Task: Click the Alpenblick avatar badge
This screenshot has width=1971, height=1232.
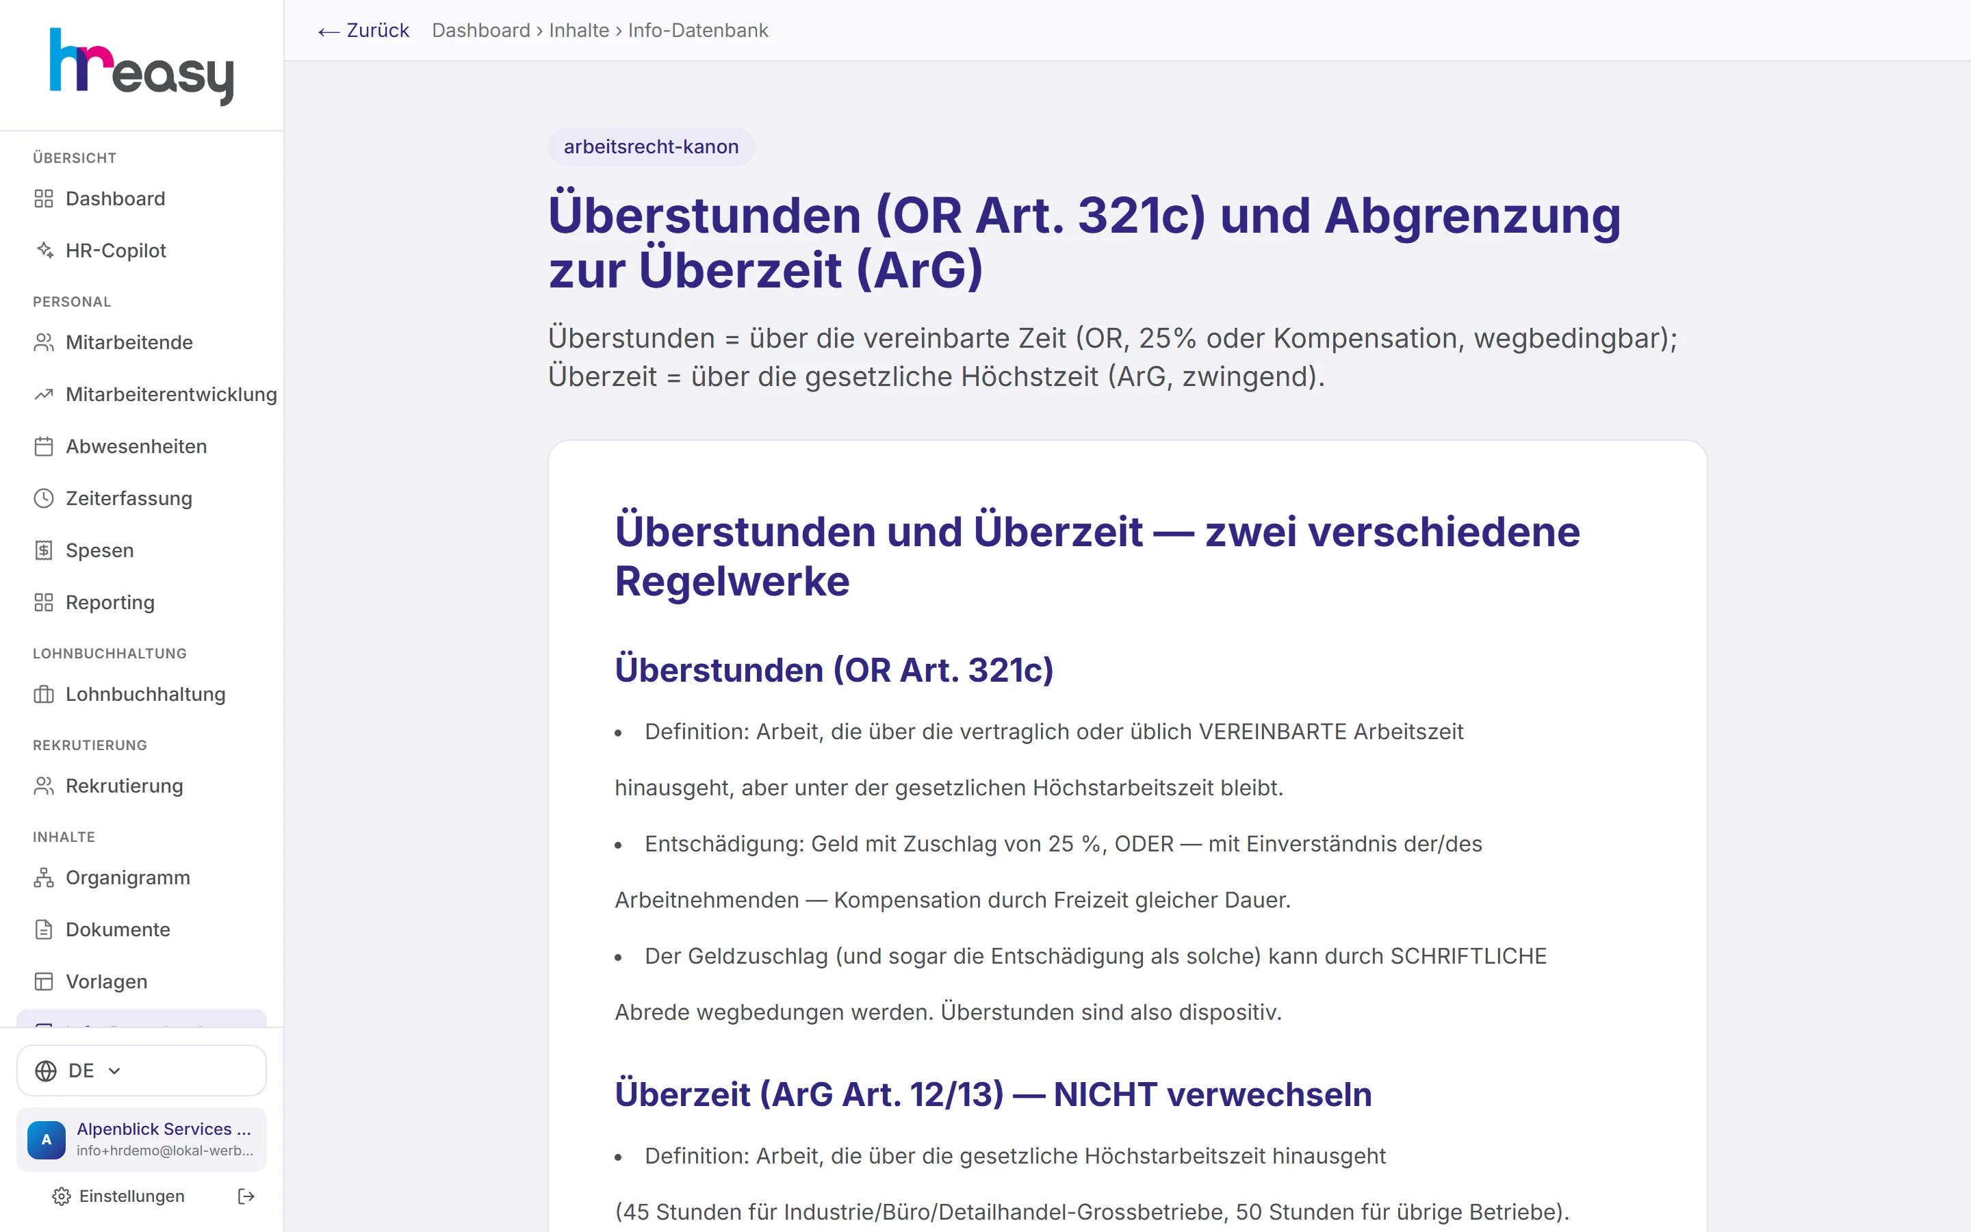Action: coord(47,1139)
